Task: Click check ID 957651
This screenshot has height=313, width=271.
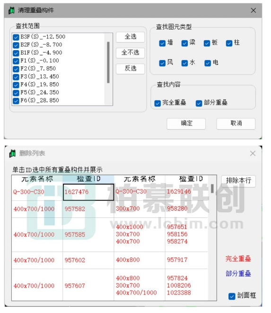Action: [177, 227]
